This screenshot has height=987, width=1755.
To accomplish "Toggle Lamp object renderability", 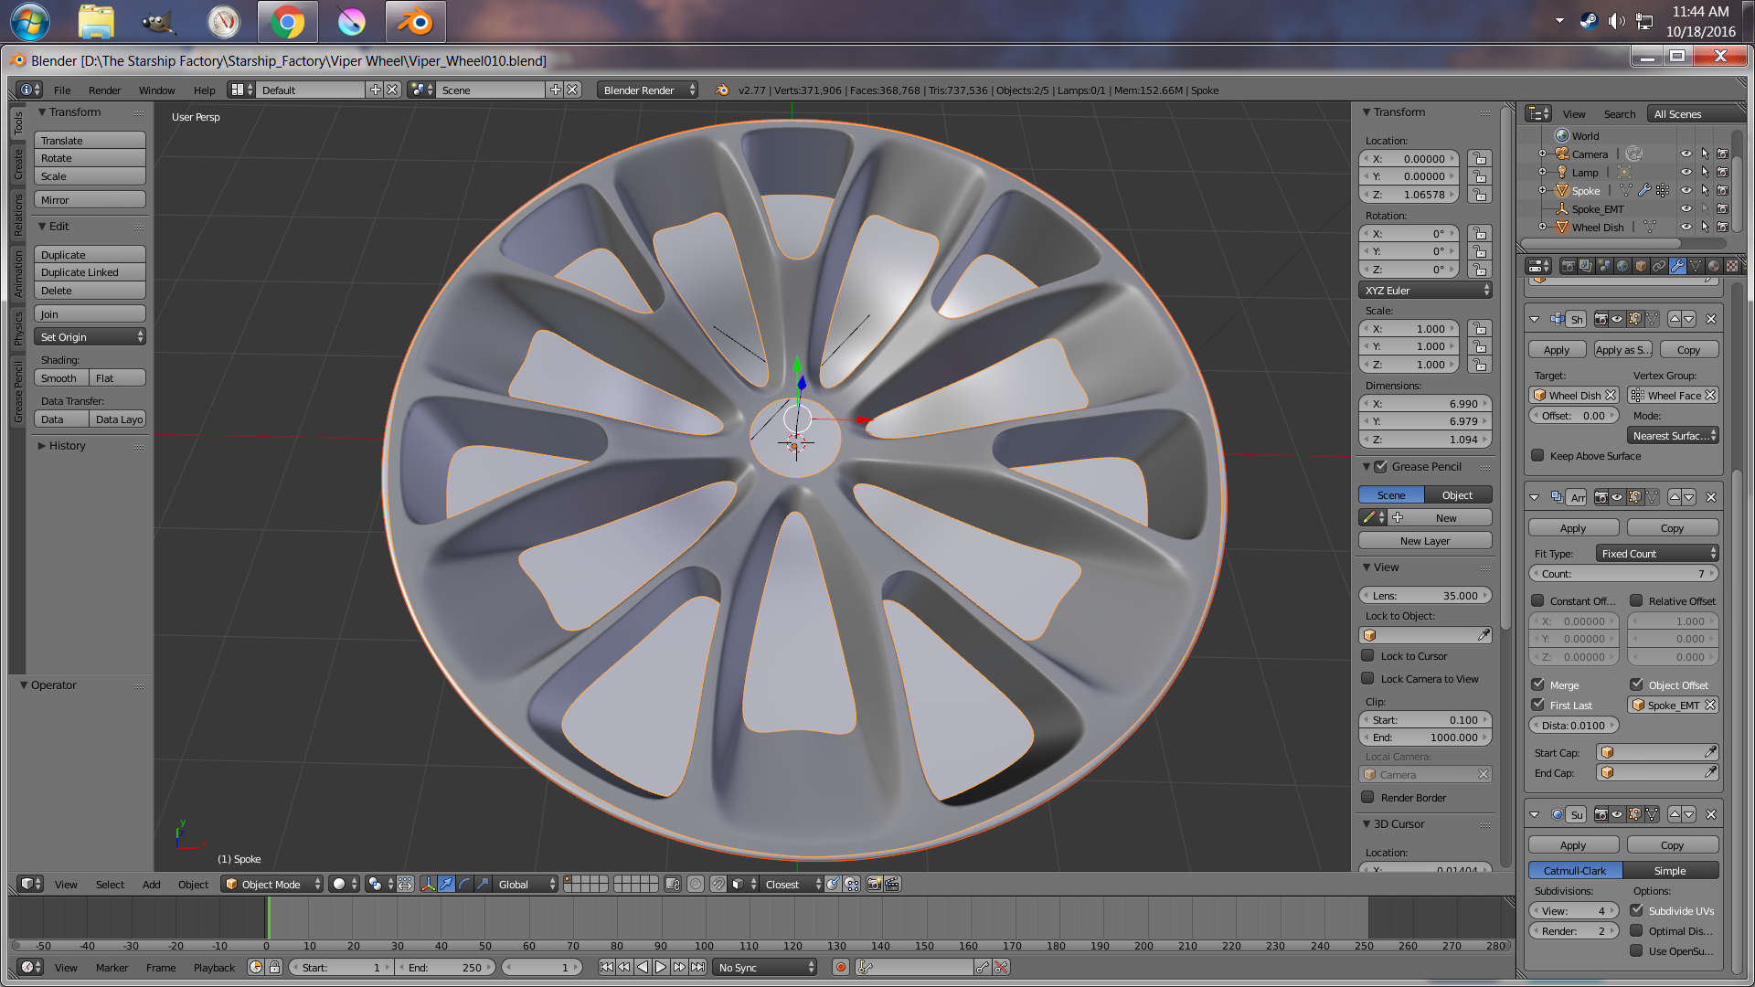I will click(1723, 173).
